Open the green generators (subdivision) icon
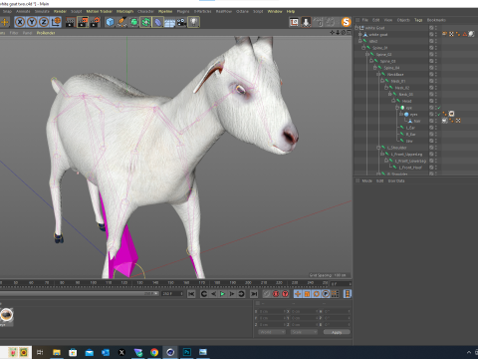 [133, 22]
